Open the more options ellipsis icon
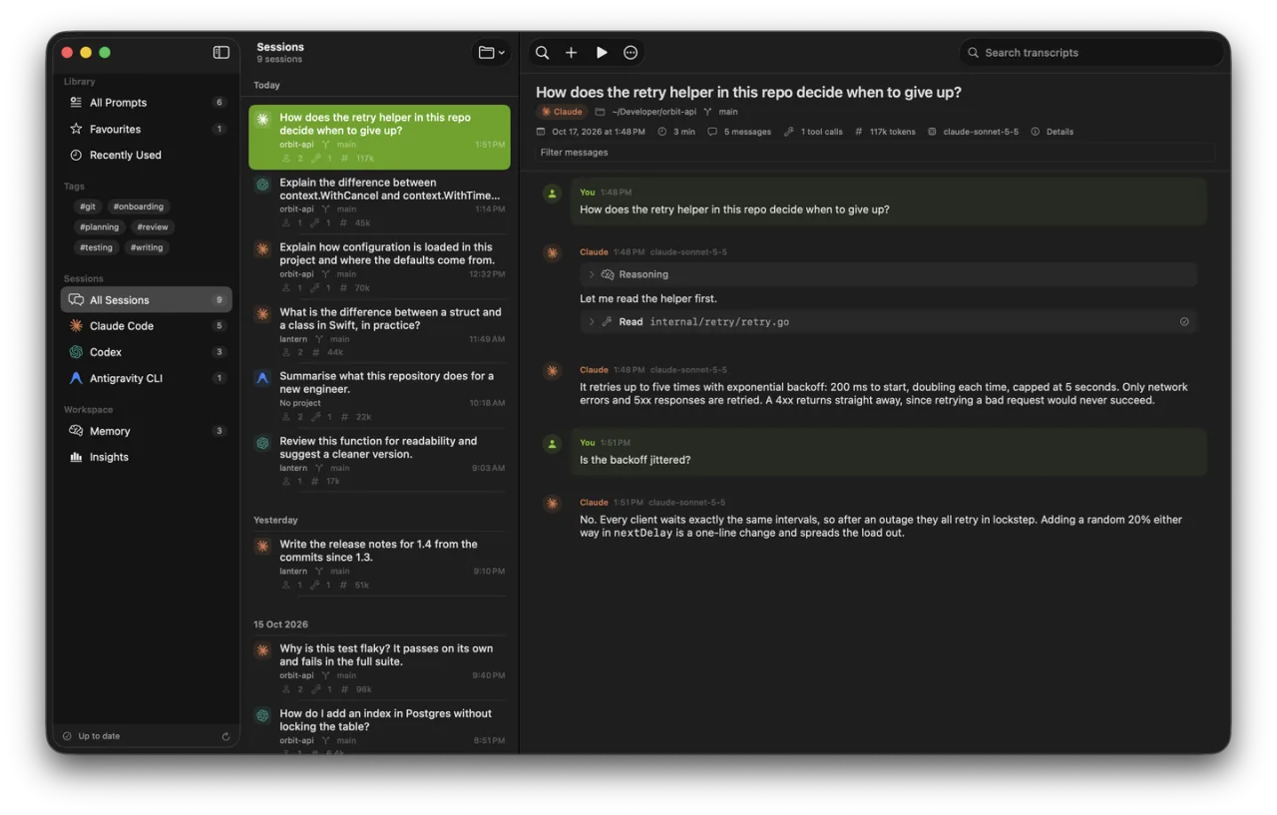This screenshot has height=815, width=1277. click(631, 53)
